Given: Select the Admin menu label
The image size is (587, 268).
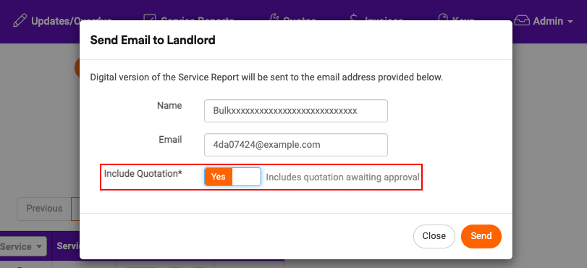Looking at the screenshot, I should (x=548, y=21).
